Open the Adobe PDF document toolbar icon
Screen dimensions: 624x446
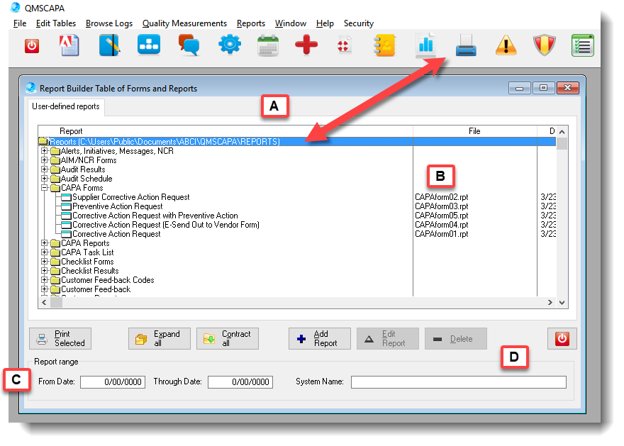(x=70, y=46)
